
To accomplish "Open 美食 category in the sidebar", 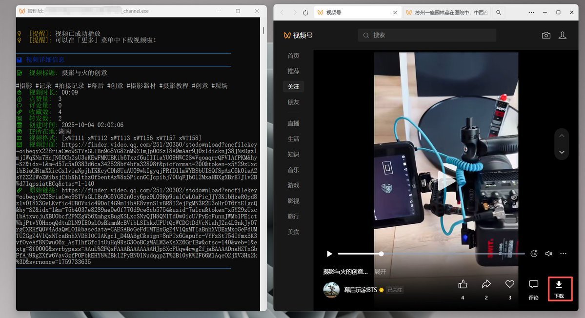I will [x=293, y=232].
